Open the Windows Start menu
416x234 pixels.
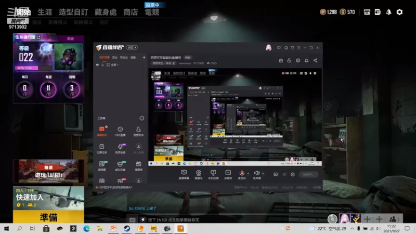tap(6, 228)
